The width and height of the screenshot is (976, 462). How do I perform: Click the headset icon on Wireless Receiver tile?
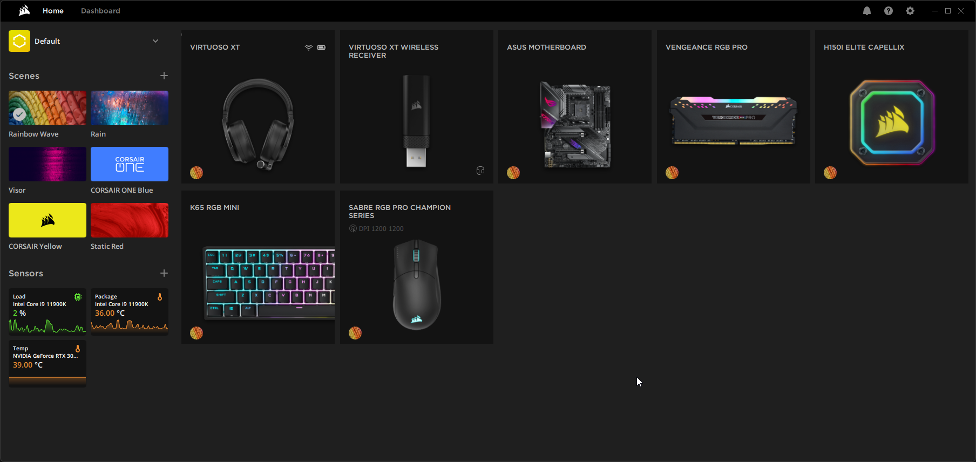tap(480, 171)
